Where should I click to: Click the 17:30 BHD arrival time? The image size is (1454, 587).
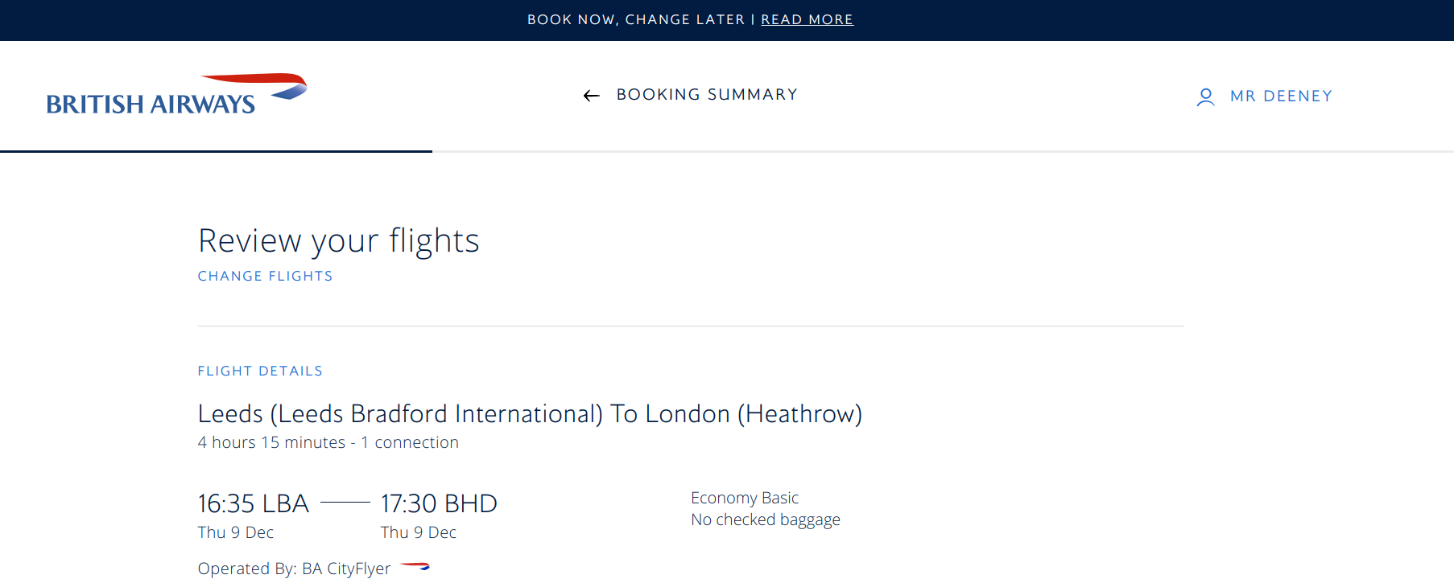[x=439, y=503]
